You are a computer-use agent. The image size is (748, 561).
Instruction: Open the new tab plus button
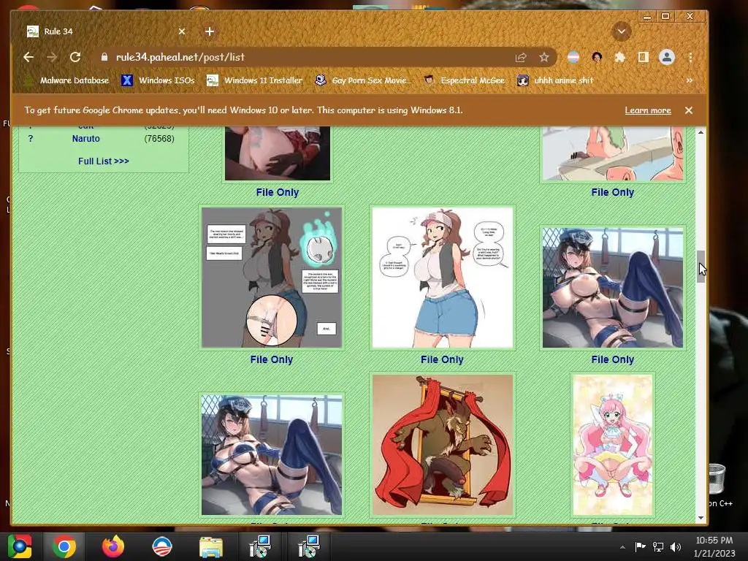[210, 31]
